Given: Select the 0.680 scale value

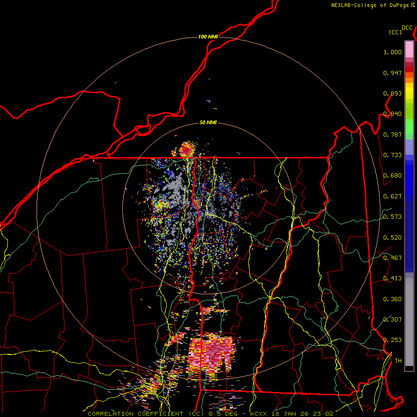Looking at the screenshot, I should point(392,176).
